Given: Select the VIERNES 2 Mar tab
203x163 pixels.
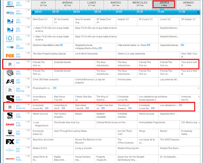Looking at the screenshot, I should tap(189, 4).
